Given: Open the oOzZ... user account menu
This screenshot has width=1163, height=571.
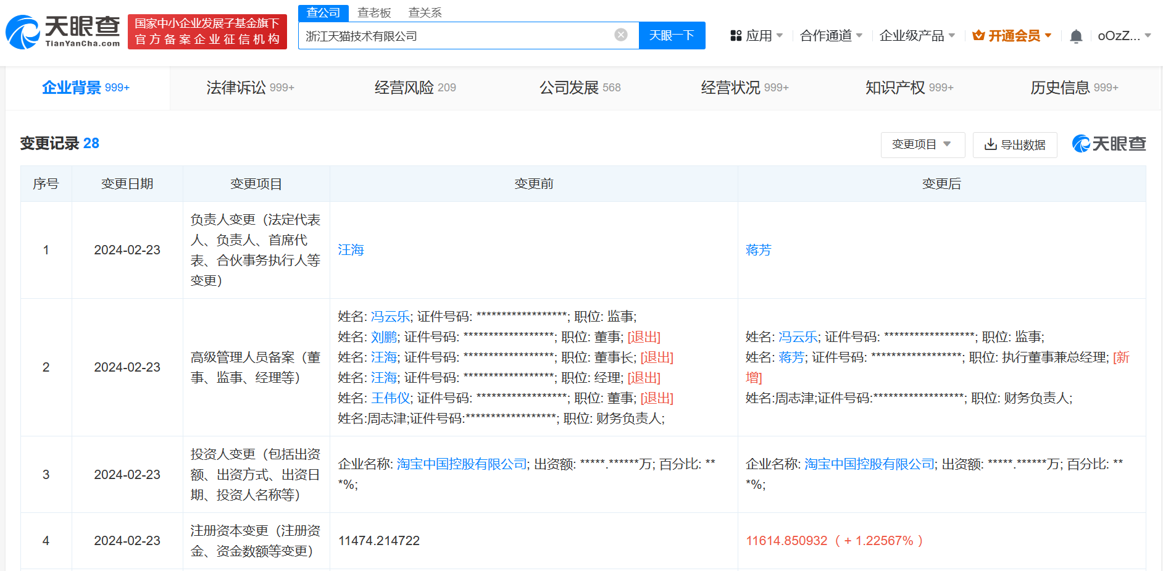Looking at the screenshot, I should pyautogui.click(x=1124, y=36).
